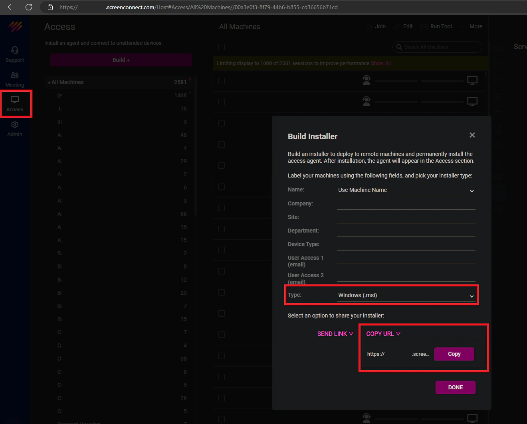Click the Build + button

(x=121, y=60)
